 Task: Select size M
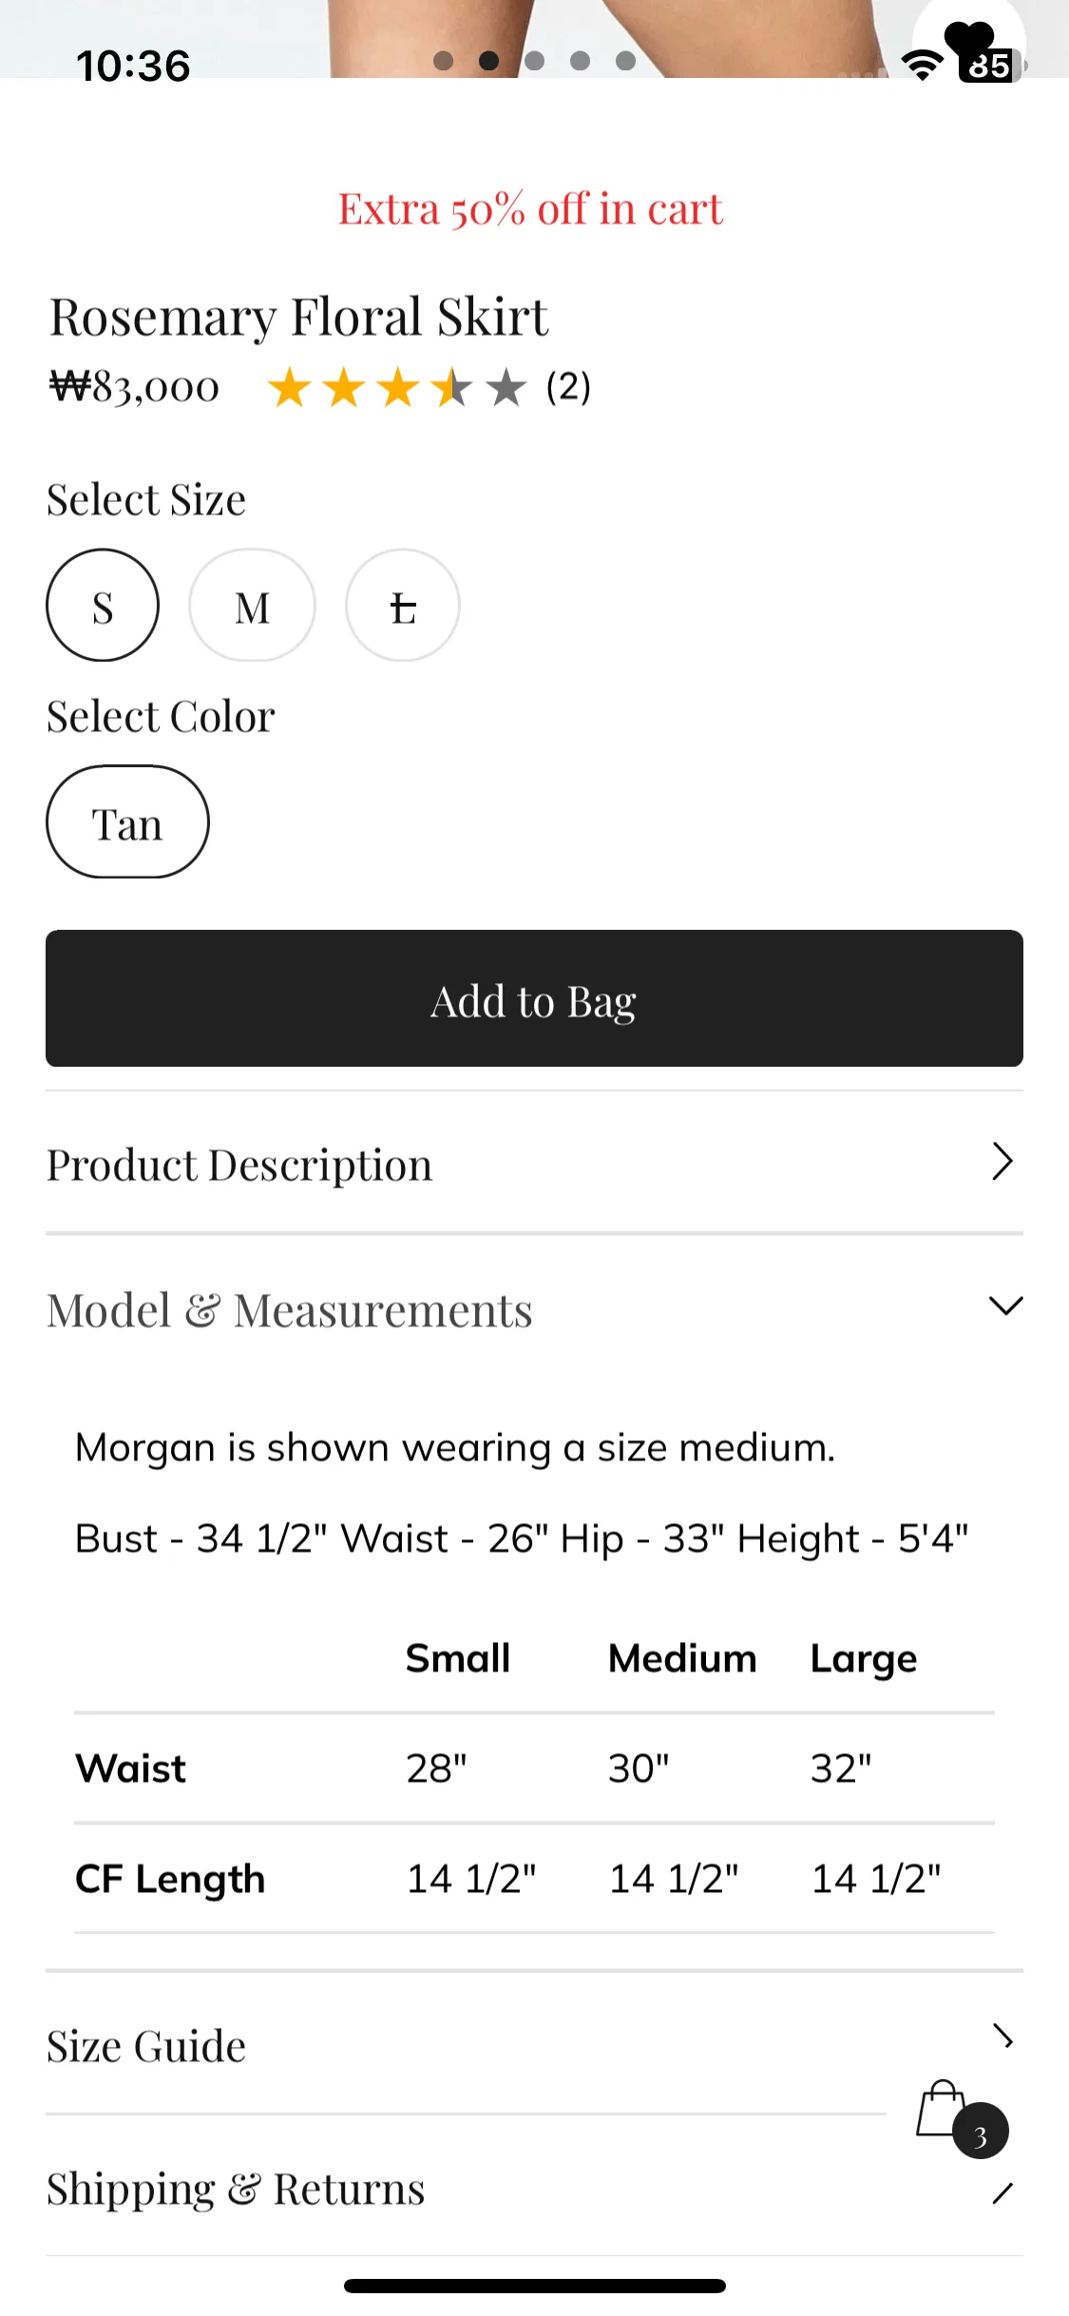pos(252,605)
